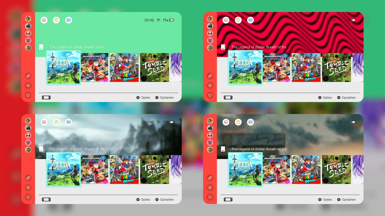Open the Album photo icon

69,20
